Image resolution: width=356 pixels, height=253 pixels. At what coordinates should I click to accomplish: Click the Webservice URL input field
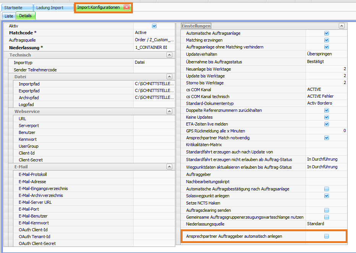click(155, 119)
